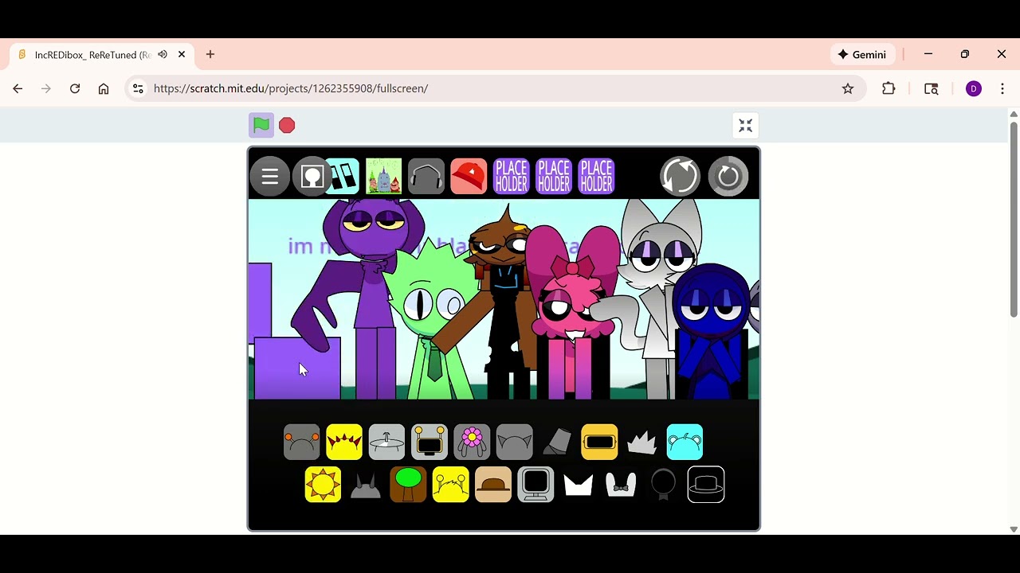
Task: Click the brown character wearing glasses
Action: (504, 302)
